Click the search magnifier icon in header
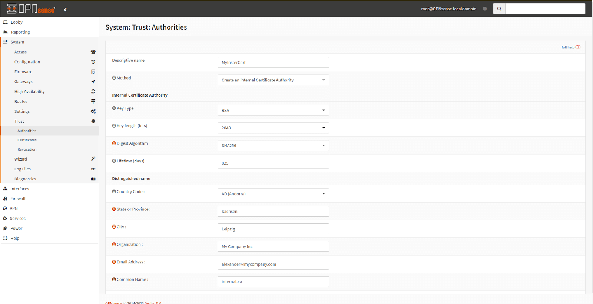This screenshot has width=593, height=304. [499, 9]
